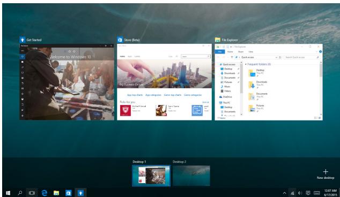Select the Get Started window preview
340x197 pixels.
pos(66,82)
